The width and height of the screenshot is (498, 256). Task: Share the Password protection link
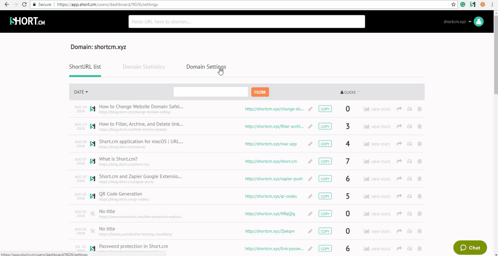coord(399,249)
